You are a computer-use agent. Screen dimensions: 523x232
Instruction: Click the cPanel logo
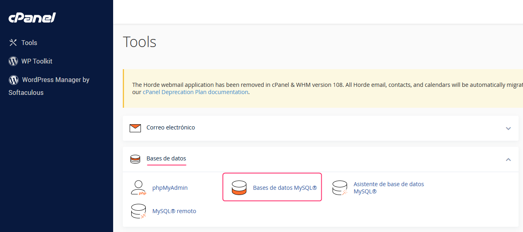[32, 18]
